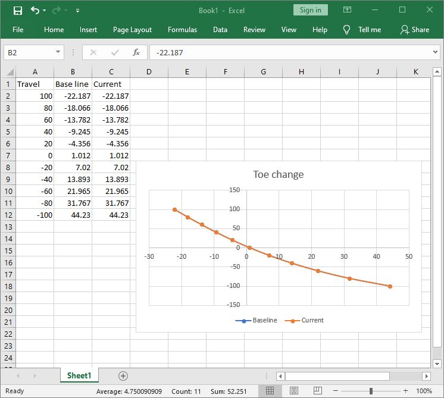The image size is (444, 398).
Task: Expand the formula bar
Action: tap(433, 52)
